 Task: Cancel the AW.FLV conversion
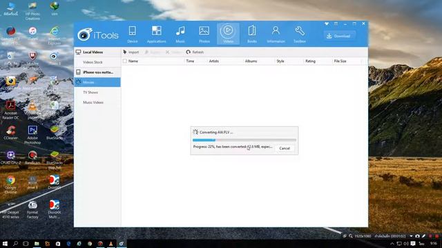(x=285, y=148)
